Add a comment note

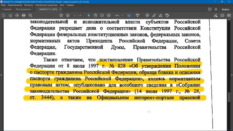(147, 15)
